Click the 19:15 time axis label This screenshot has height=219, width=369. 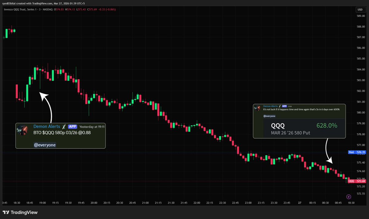55,203
